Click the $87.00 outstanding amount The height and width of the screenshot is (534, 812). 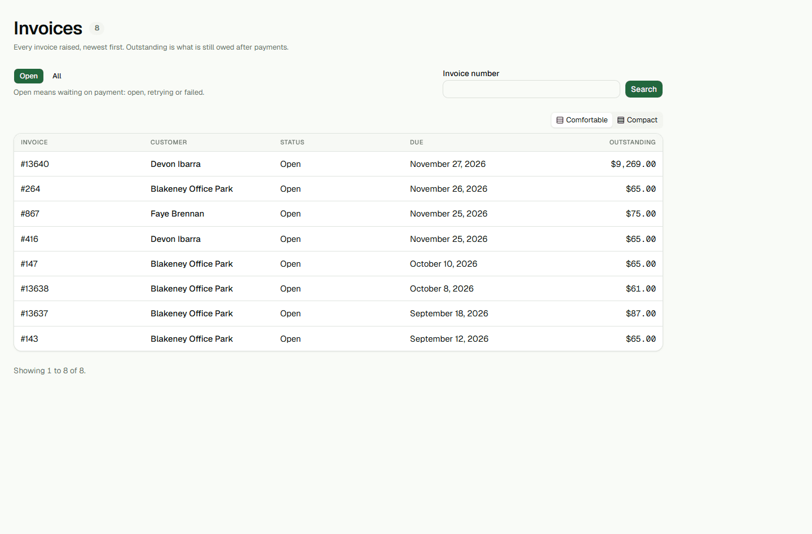tap(641, 314)
